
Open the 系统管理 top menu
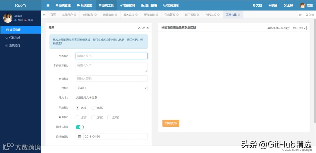[63, 6]
